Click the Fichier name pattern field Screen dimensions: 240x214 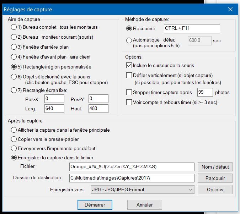click(x=132, y=167)
